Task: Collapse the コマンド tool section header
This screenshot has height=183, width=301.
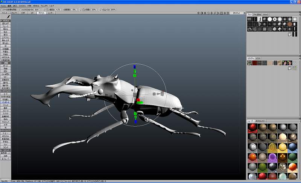Action: [x=5, y=150]
